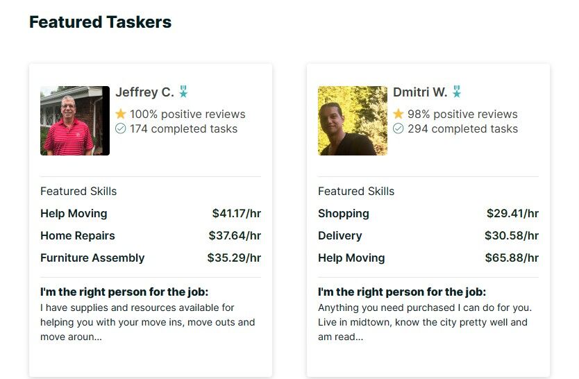Select Jeffrey's Furniture Assembly skill
The image size is (579, 379).
[x=92, y=258]
